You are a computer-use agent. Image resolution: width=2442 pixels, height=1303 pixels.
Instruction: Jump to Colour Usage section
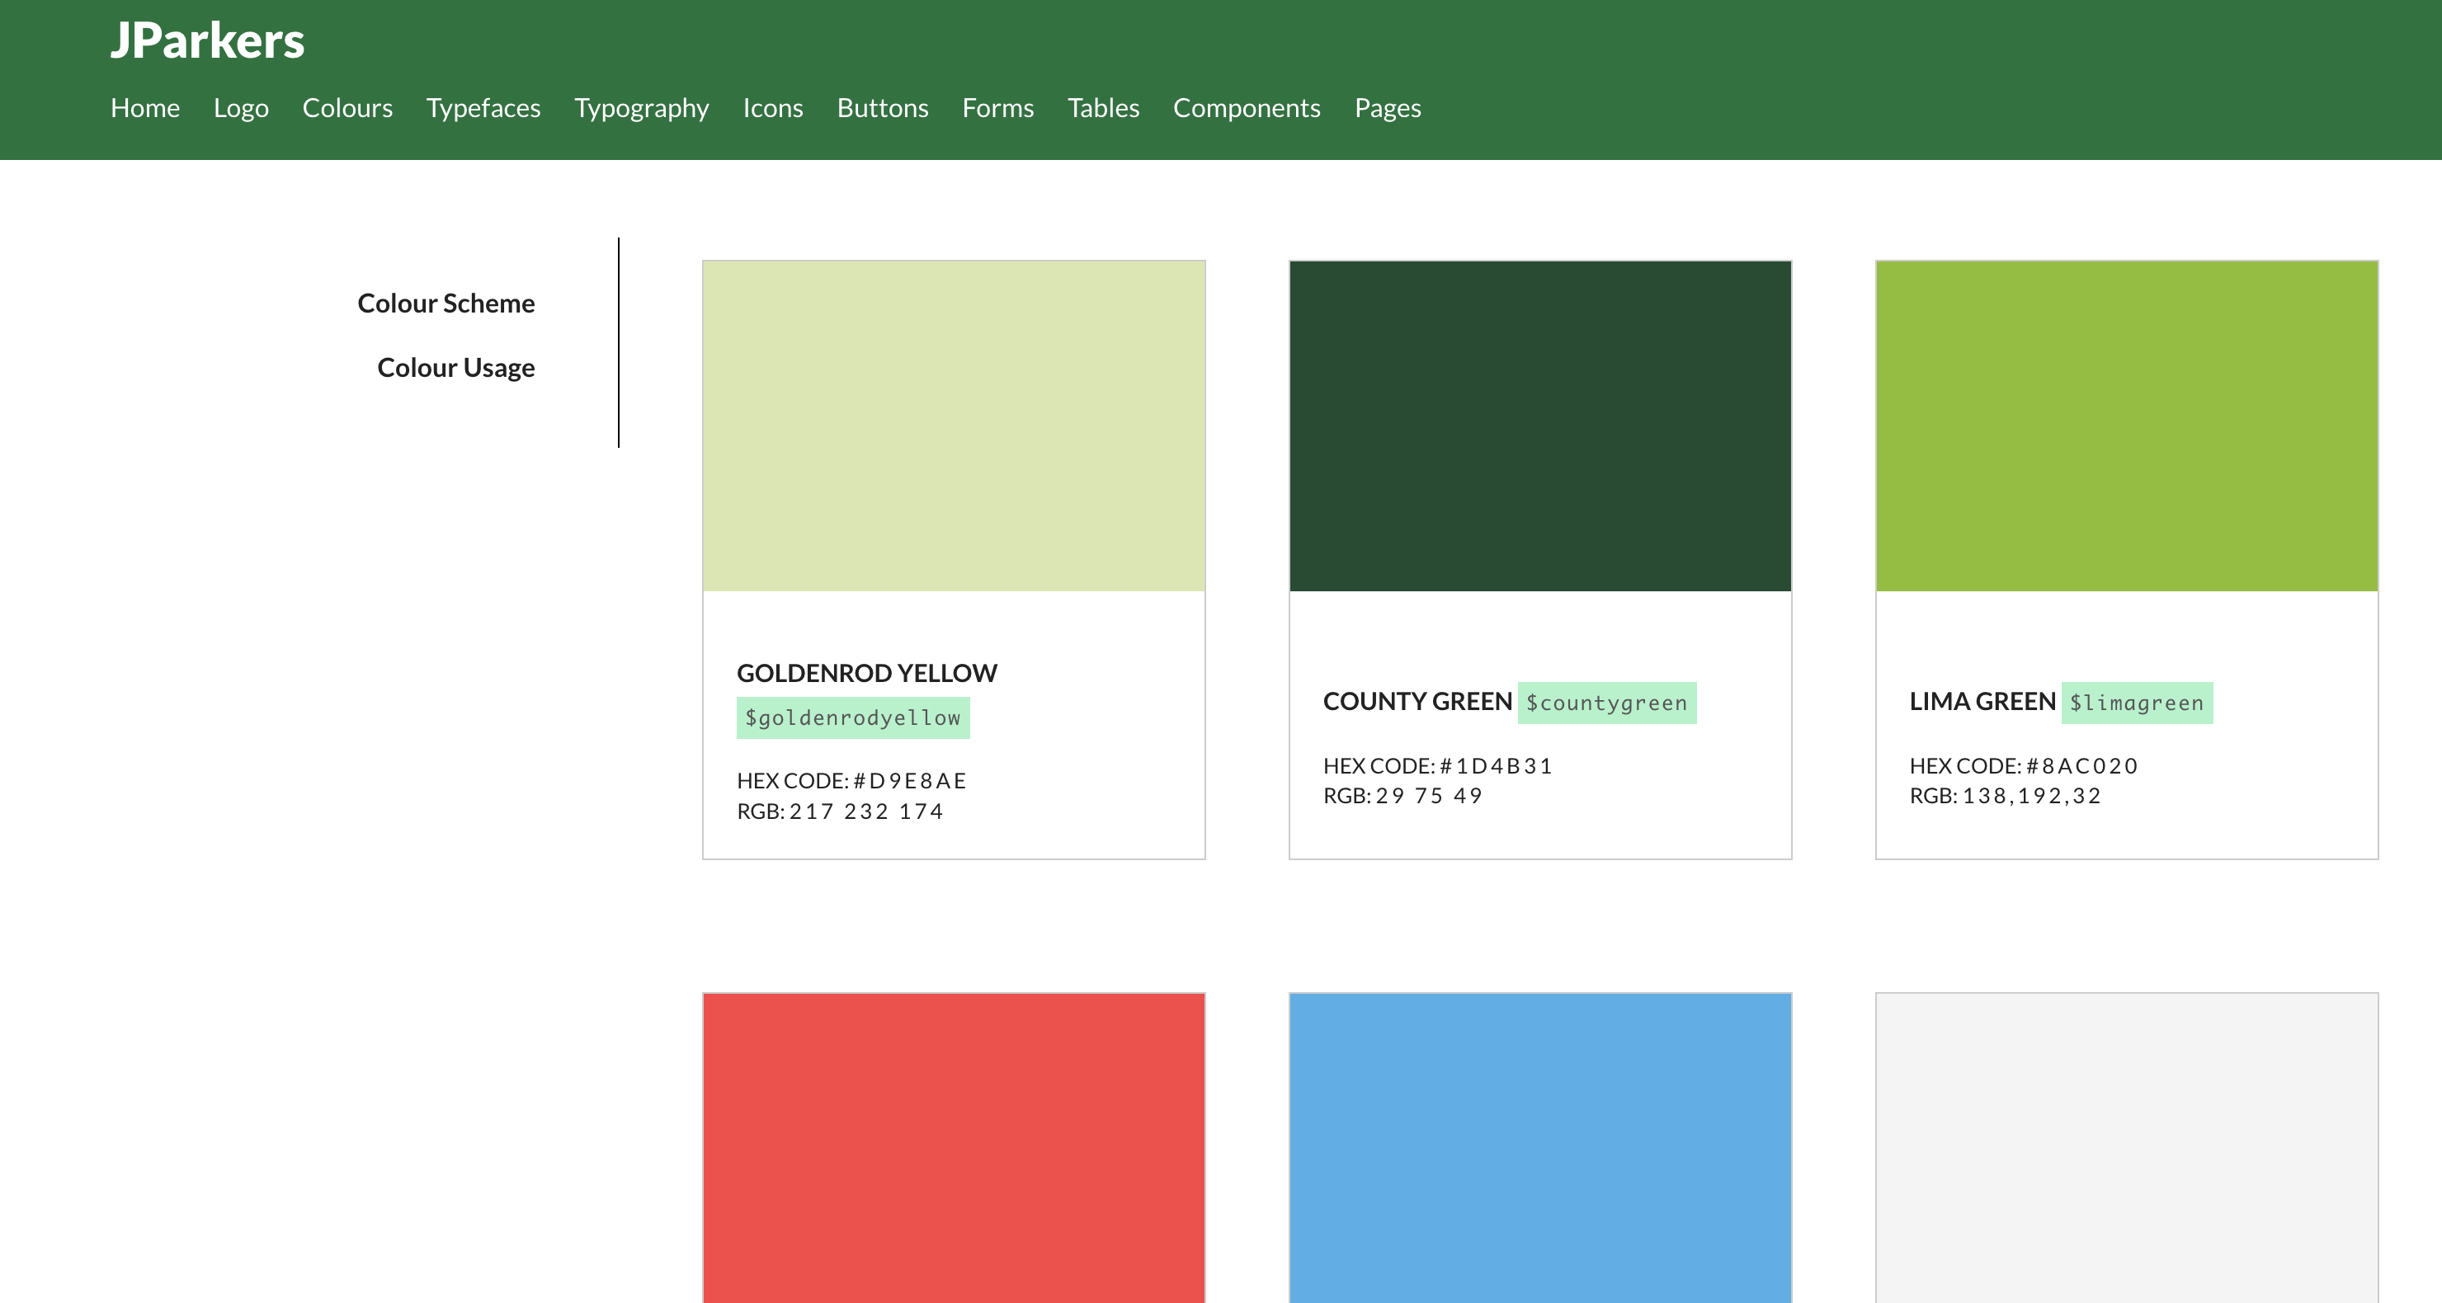(x=456, y=368)
